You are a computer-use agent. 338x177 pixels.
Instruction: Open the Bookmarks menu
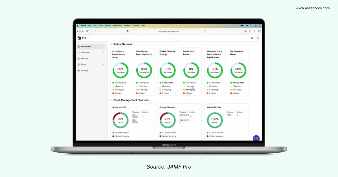pyautogui.click(x=117, y=26)
